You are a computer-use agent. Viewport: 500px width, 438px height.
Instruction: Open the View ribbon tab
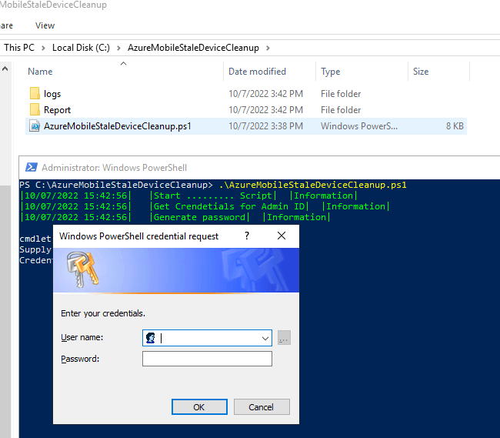tap(45, 25)
